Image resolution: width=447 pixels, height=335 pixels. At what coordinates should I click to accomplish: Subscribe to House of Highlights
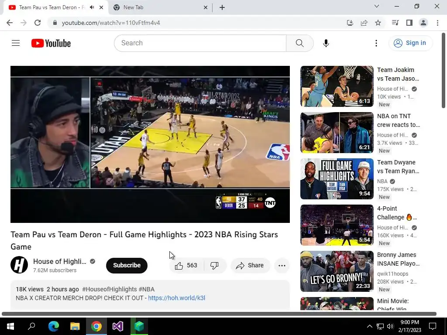click(127, 266)
